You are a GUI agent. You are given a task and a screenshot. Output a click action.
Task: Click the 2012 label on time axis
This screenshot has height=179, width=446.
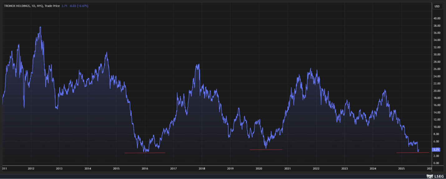tap(31, 169)
